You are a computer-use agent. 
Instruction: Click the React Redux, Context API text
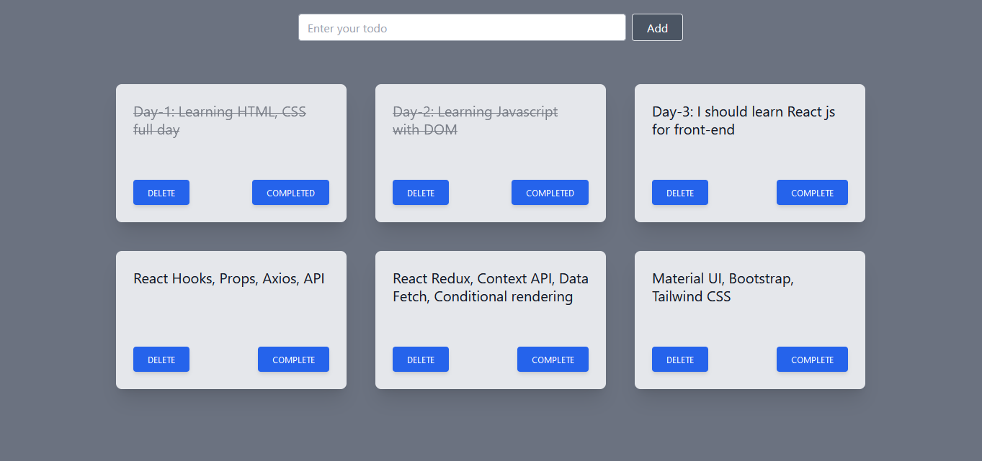[x=490, y=288]
